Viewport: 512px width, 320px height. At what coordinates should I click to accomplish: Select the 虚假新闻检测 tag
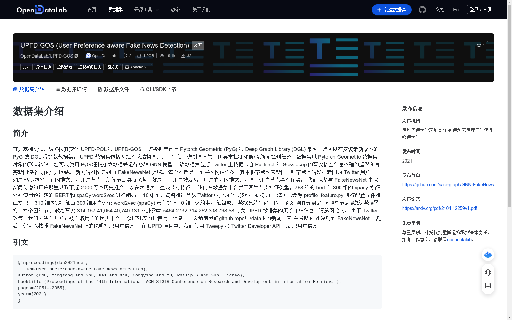90,67
